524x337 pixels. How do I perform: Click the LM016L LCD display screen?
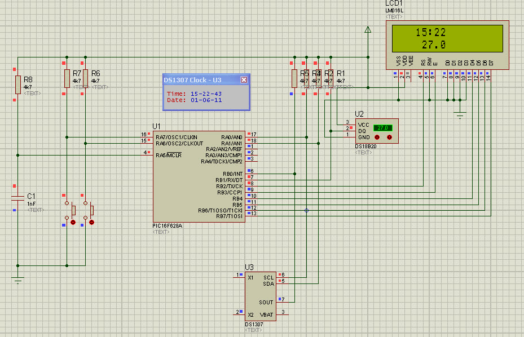[446, 38]
